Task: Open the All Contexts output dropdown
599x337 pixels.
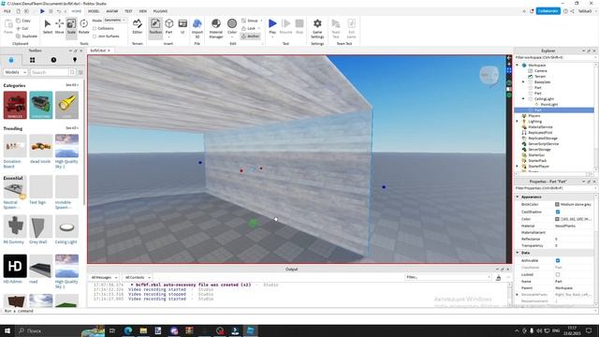Action: pyautogui.click(x=138, y=277)
